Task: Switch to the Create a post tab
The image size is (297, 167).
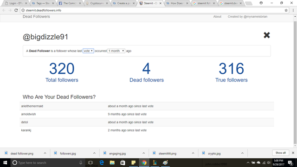Action: coord(123,3)
